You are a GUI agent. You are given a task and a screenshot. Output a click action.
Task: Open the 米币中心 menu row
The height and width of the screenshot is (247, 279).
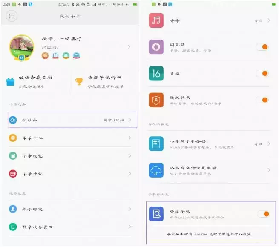70,138
